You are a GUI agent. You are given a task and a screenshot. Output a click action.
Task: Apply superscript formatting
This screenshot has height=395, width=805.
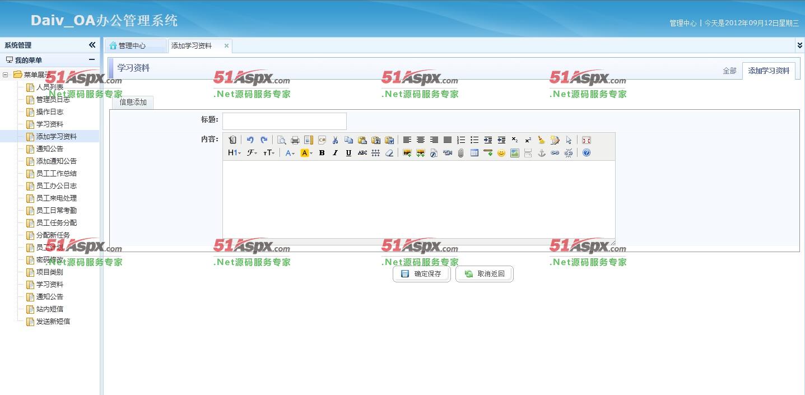pos(528,140)
